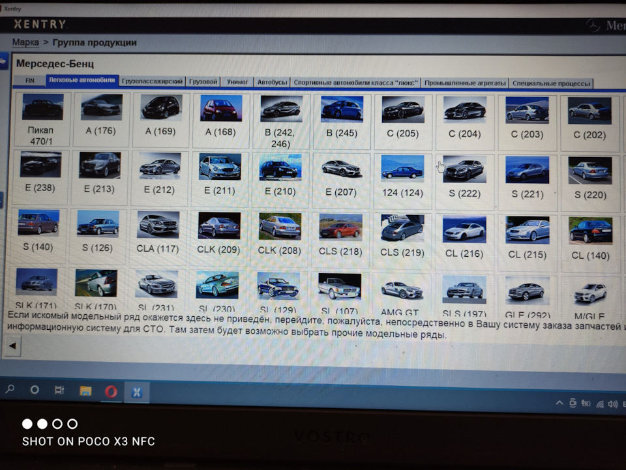The image size is (626, 470).
Task: Open the A (168) model series
Action: (x=221, y=121)
